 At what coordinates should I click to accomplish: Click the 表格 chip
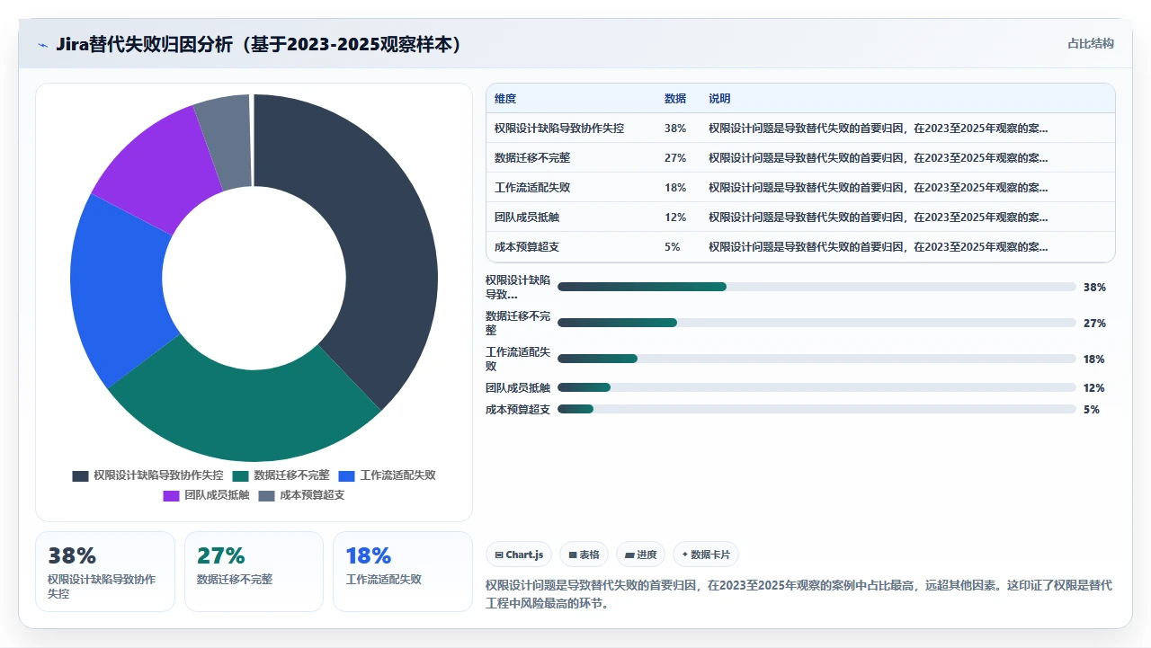[x=584, y=555]
